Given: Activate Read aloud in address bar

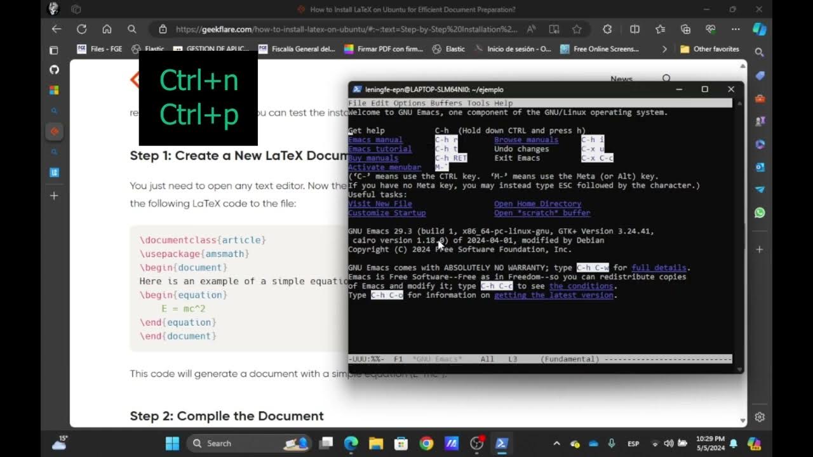Looking at the screenshot, I should coord(531,29).
